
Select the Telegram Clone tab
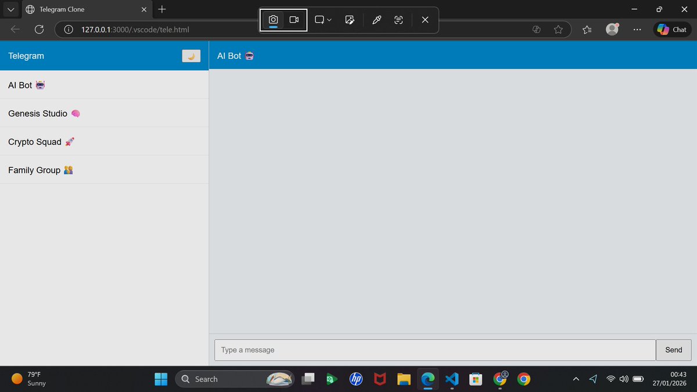click(86, 9)
